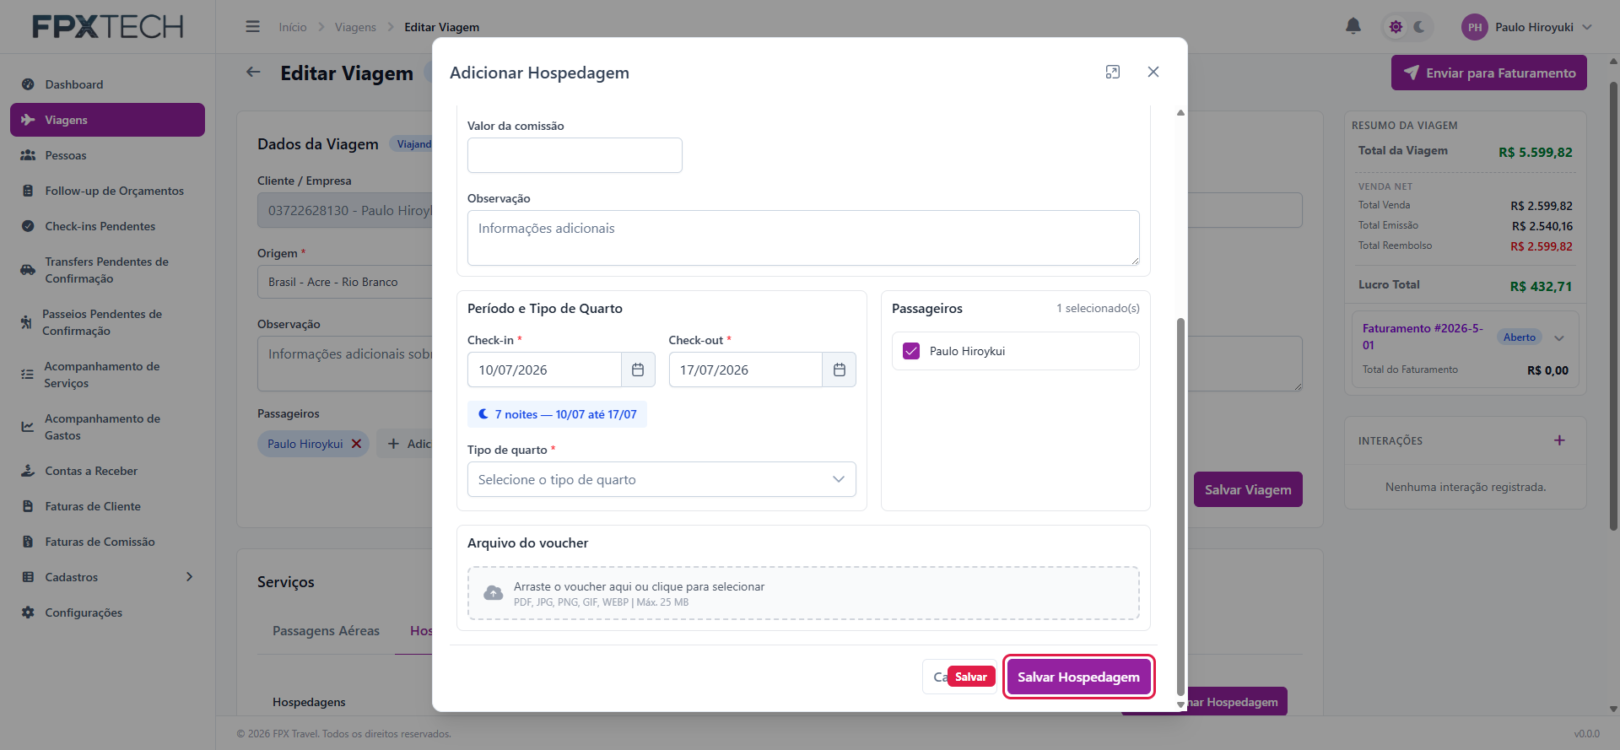The height and width of the screenshot is (750, 1620).
Task: Click the cloud upload voucher area
Action: tap(803, 593)
